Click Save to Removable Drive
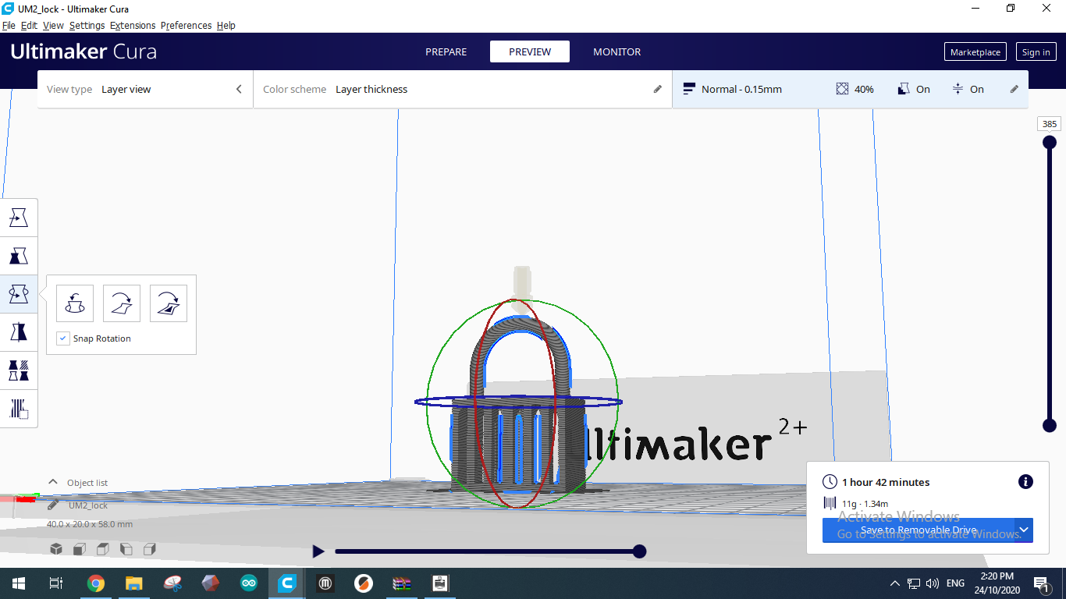The height and width of the screenshot is (599, 1066). pyautogui.click(x=919, y=530)
